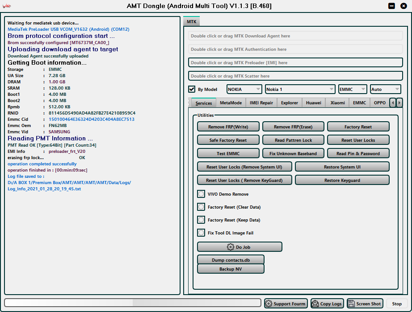The image size is (412, 312).
Task: Close the AMT Dongle window
Action: 404,6
